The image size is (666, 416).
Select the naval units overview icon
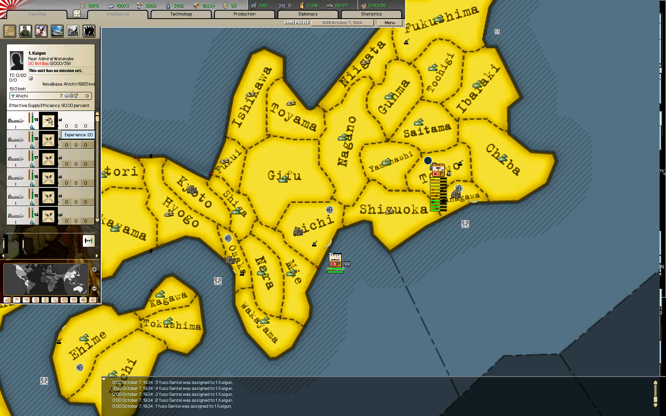[x=57, y=31]
